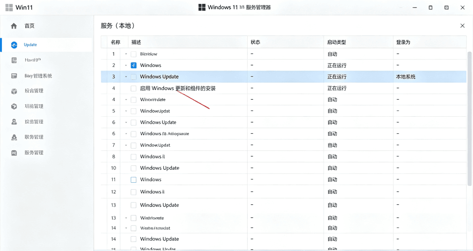Click the Windows 11 logo in the title bar center
Screen dimensions: 473x251
[202, 7]
